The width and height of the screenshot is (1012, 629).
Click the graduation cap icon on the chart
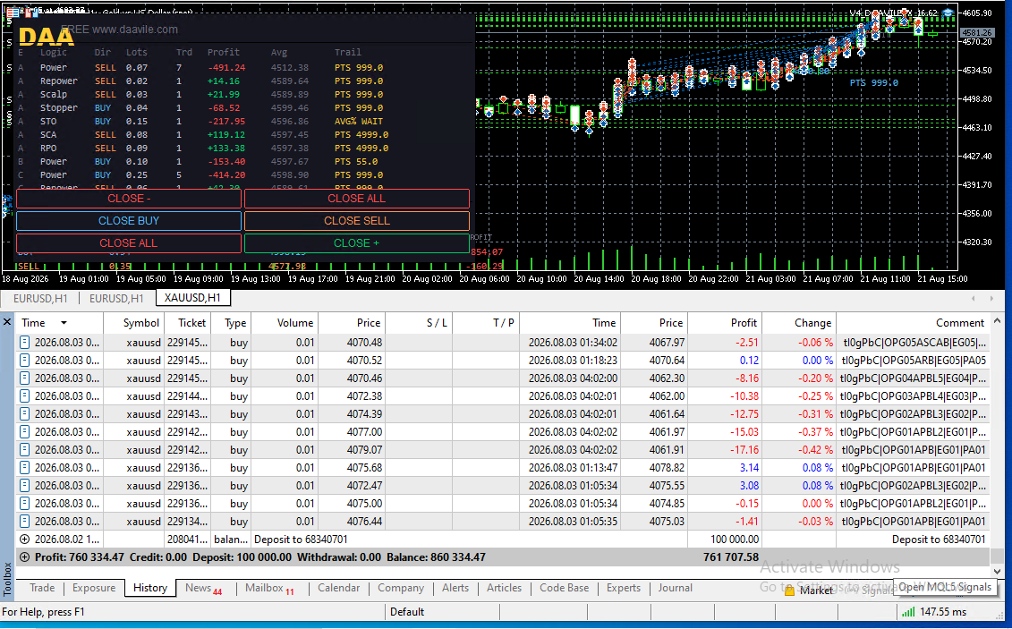click(x=948, y=13)
